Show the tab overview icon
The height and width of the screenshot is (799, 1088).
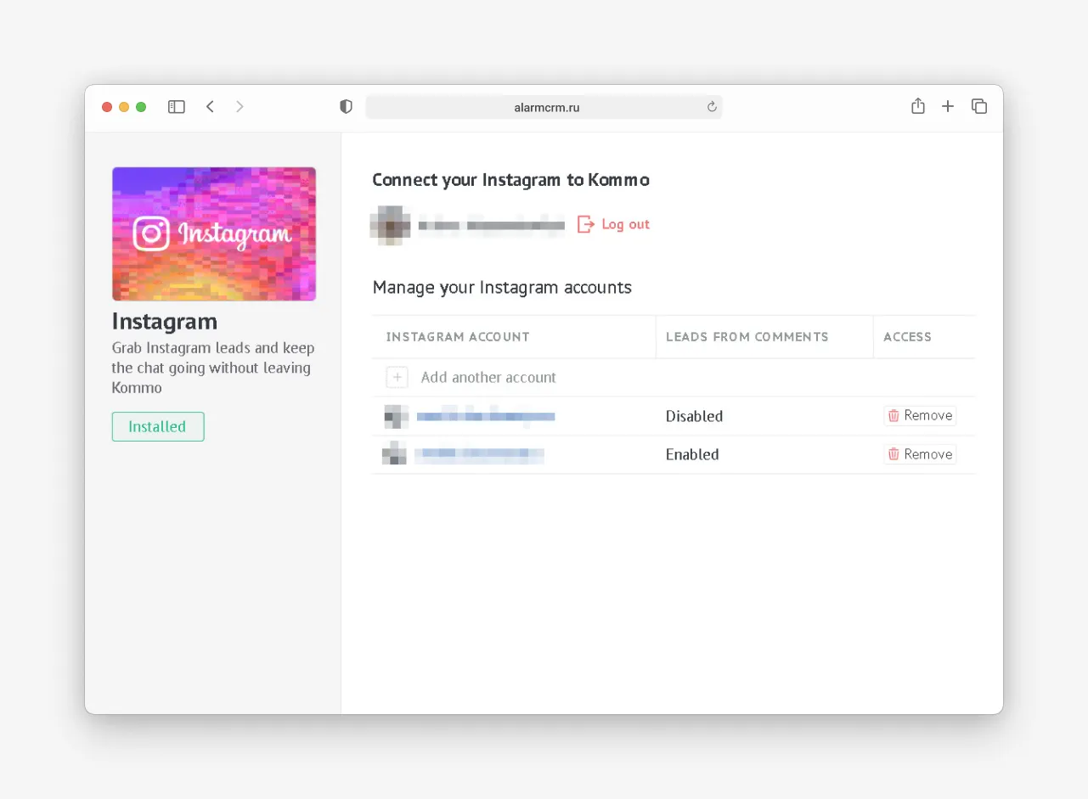tap(979, 106)
